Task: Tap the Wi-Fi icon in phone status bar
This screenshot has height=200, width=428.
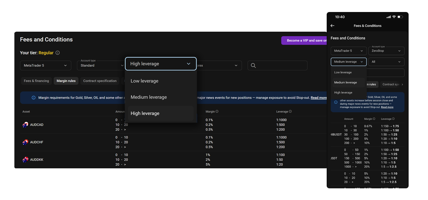Action: pyautogui.click(x=394, y=17)
